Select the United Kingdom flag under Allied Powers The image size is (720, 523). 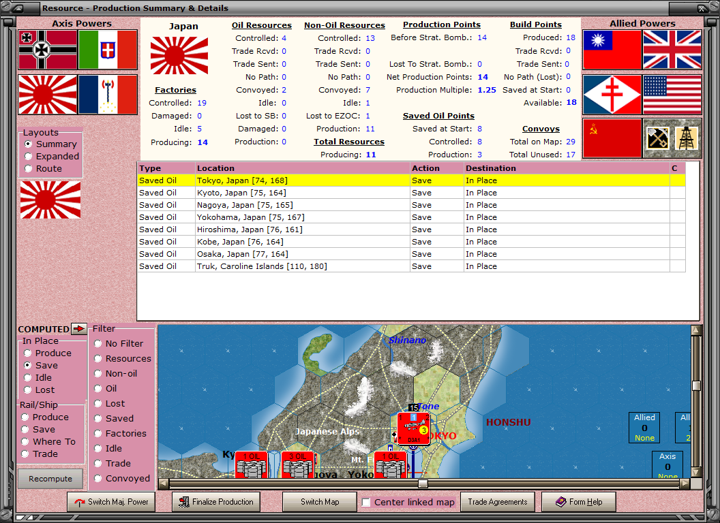(672, 50)
